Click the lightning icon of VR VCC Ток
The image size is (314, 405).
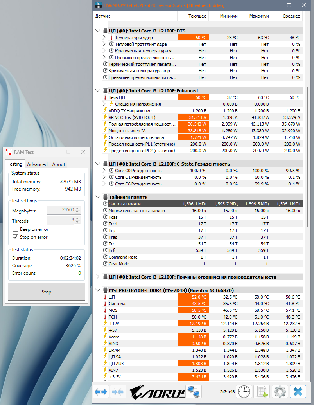105,117
